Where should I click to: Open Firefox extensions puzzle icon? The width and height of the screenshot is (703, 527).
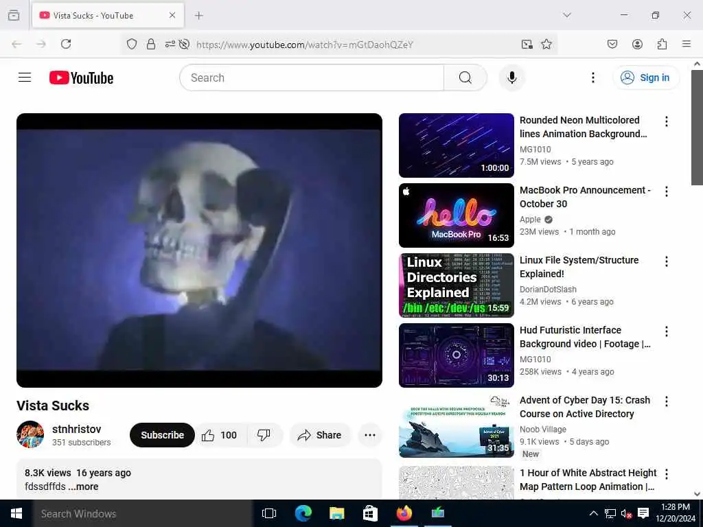pyautogui.click(x=662, y=44)
